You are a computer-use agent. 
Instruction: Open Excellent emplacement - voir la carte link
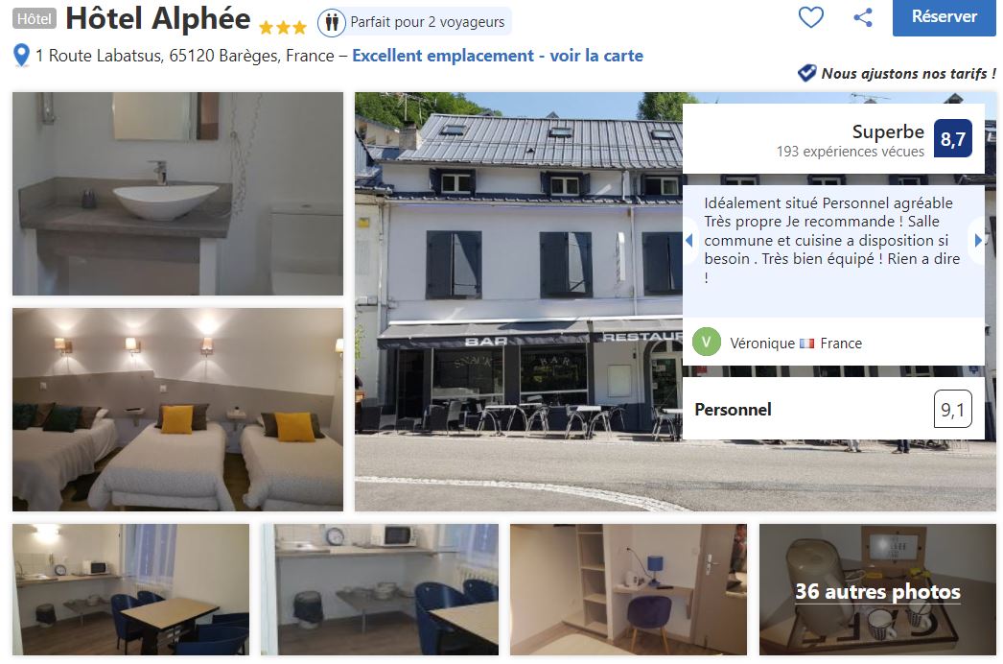click(498, 56)
